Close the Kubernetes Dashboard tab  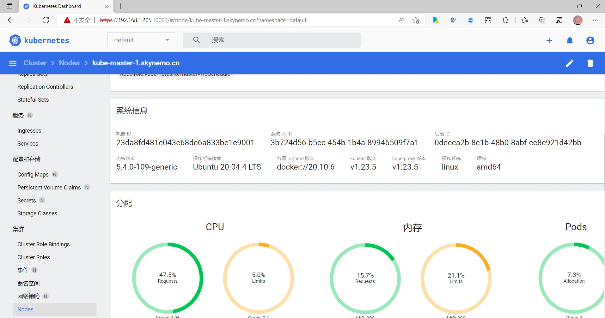107,6
